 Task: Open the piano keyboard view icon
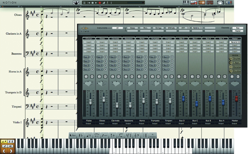[x=186, y=3]
